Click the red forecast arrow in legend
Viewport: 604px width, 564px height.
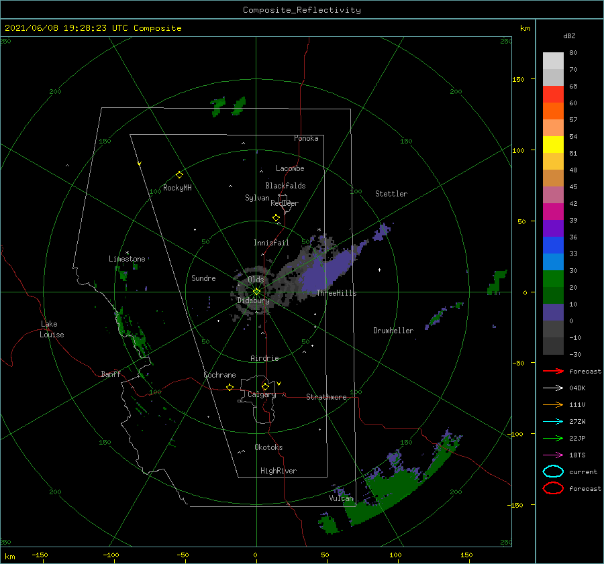click(x=553, y=372)
